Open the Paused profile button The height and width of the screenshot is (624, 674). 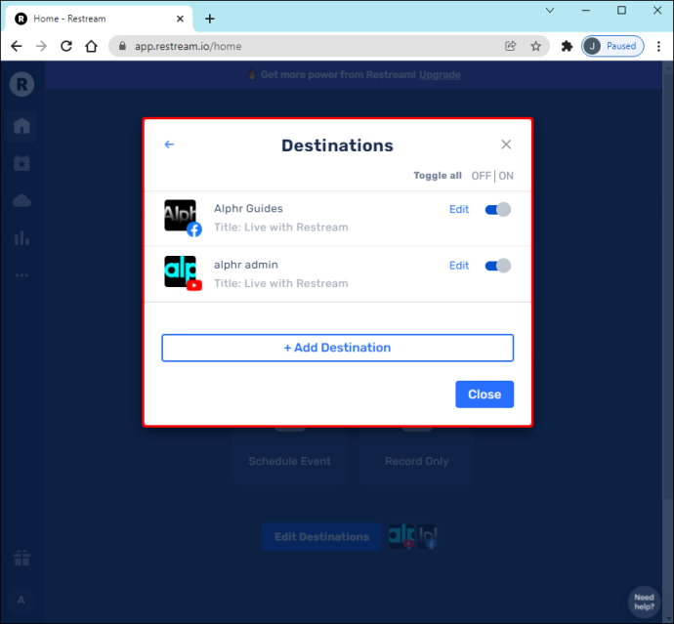click(612, 46)
